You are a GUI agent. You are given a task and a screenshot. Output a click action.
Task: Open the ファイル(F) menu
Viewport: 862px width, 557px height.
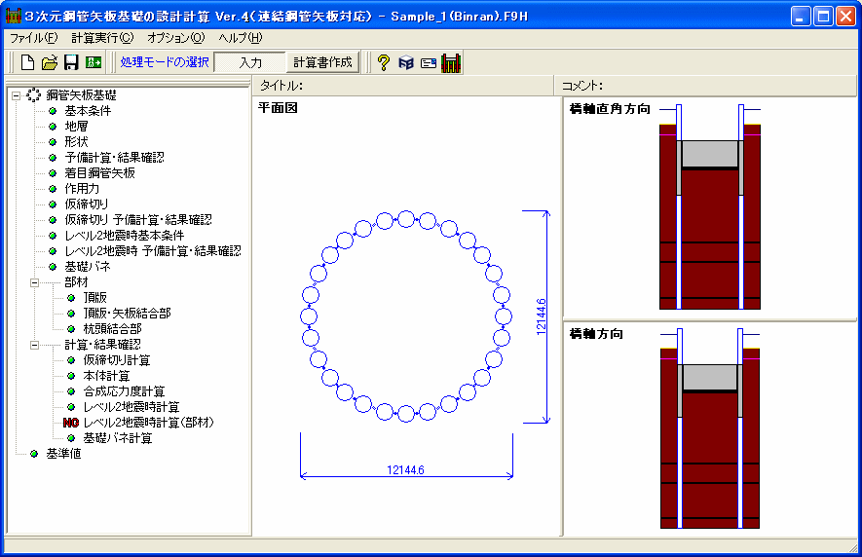34,38
